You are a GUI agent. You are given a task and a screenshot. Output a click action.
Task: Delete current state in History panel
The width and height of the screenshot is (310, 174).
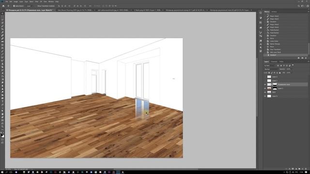click(x=306, y=58)
